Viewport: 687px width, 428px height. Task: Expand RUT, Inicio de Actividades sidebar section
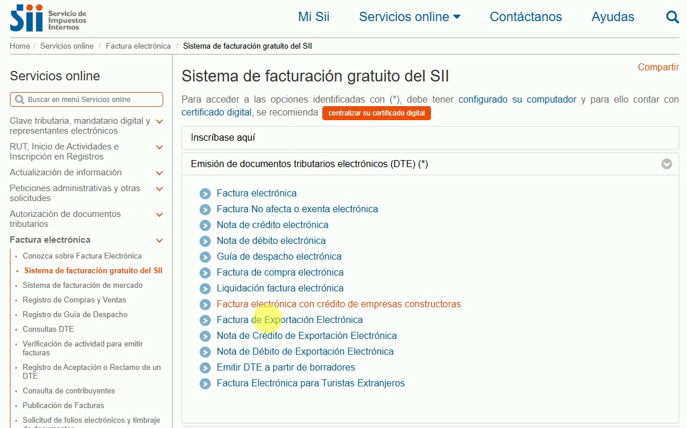(160, 147)
